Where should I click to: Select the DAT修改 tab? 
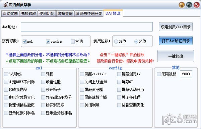(113, 13)
